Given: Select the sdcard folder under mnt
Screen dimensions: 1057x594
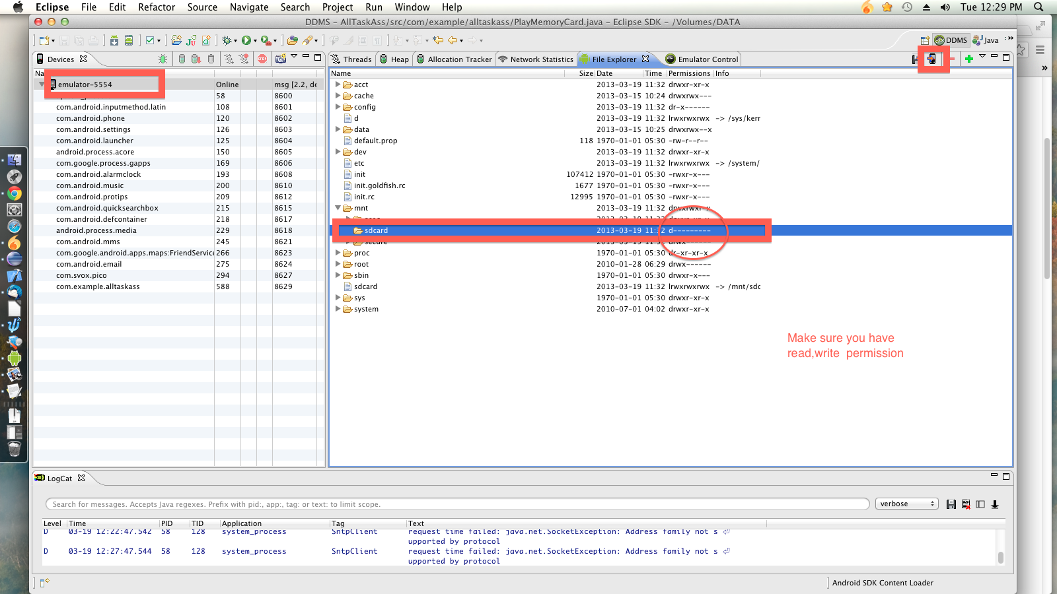Looking at the screenshot, I should [x=376, y=230].
